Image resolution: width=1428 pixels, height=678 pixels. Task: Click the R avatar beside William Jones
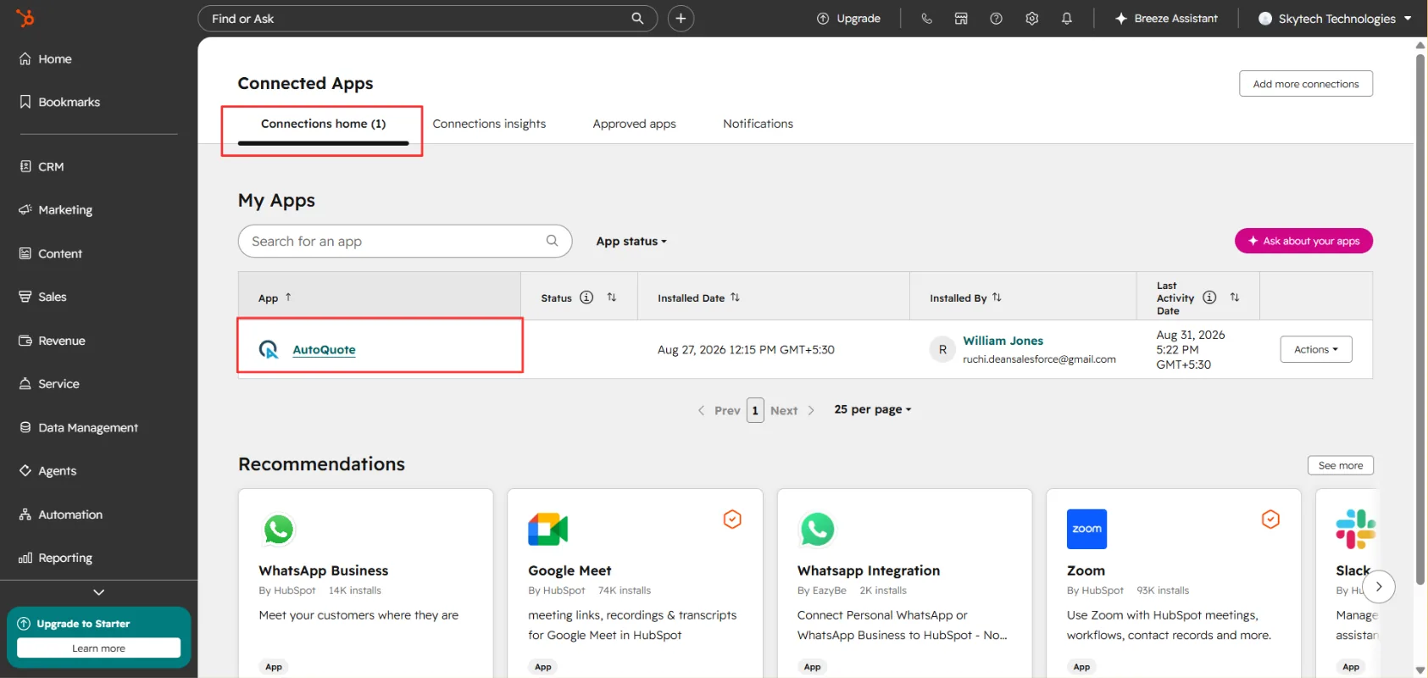tap(942, 349)
